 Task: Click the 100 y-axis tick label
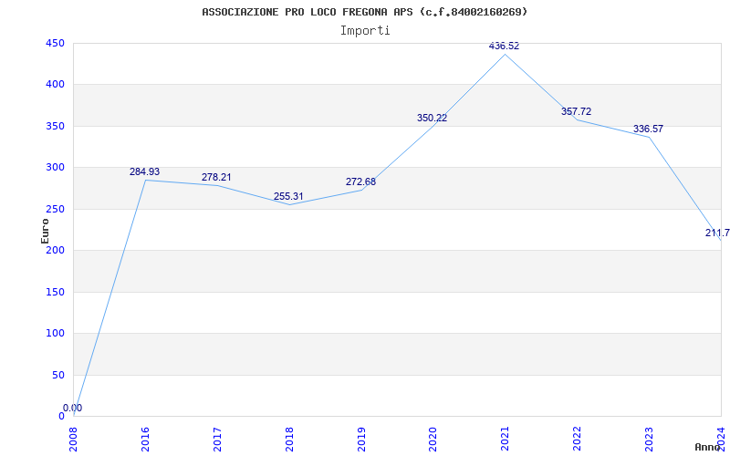55,334
